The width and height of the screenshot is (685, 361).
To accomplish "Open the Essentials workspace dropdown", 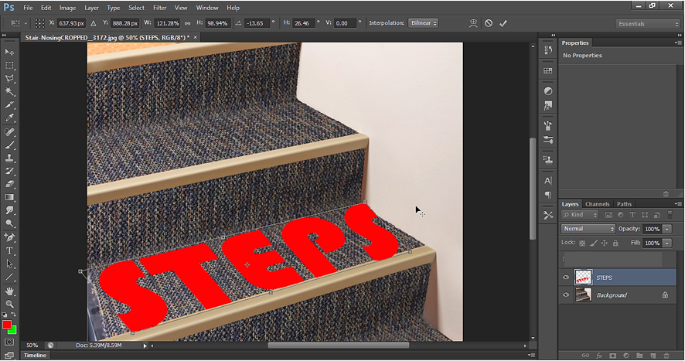I will click(x=648, y=24).
